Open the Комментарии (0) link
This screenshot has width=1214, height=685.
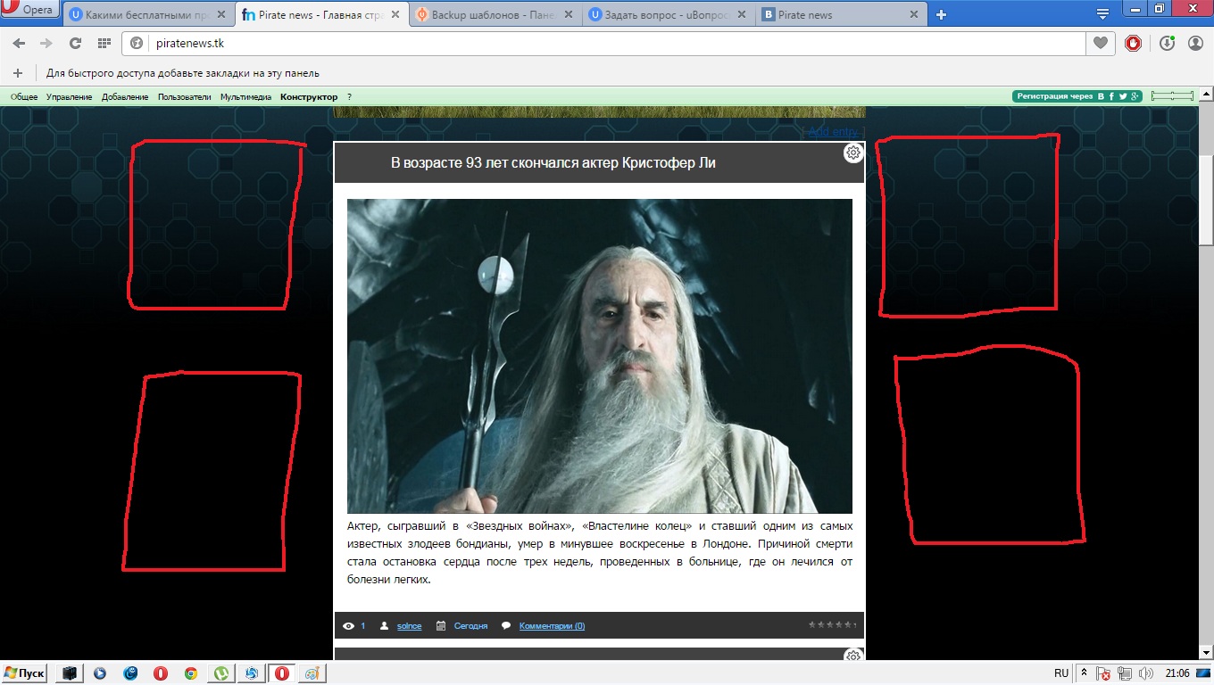click(x=552, y=626)
